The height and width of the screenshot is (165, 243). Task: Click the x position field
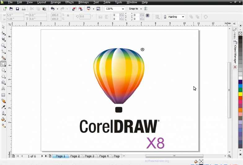click(15, 15)
